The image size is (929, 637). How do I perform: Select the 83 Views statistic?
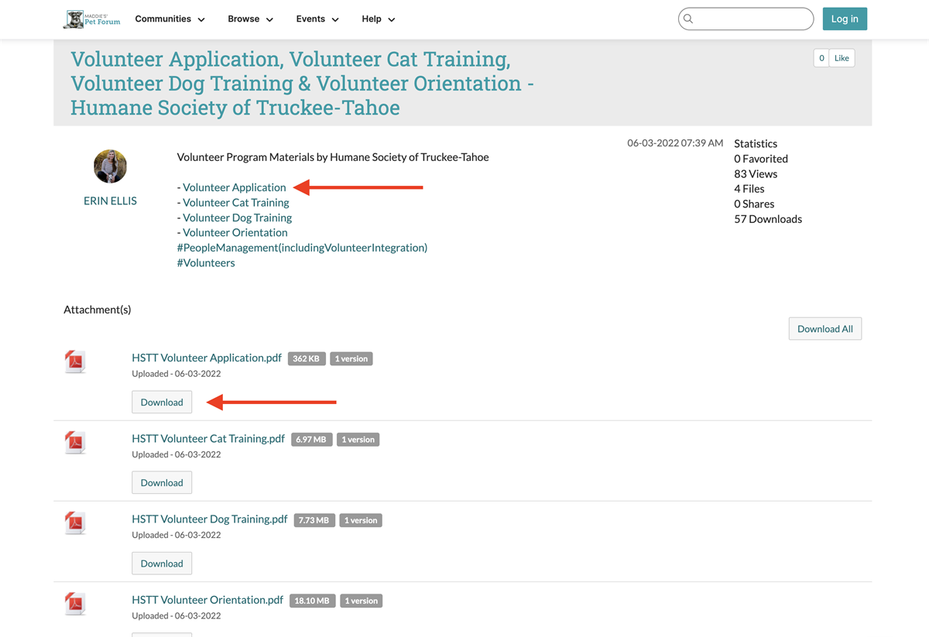pyautogui.click(x=756, y=173)
